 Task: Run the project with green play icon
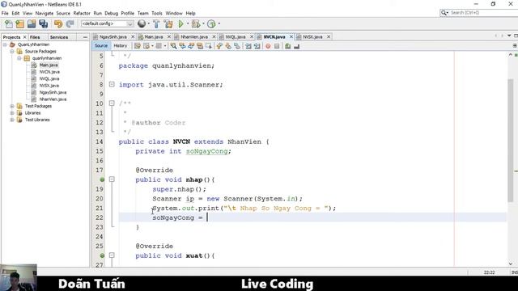(x=180, y=23)
